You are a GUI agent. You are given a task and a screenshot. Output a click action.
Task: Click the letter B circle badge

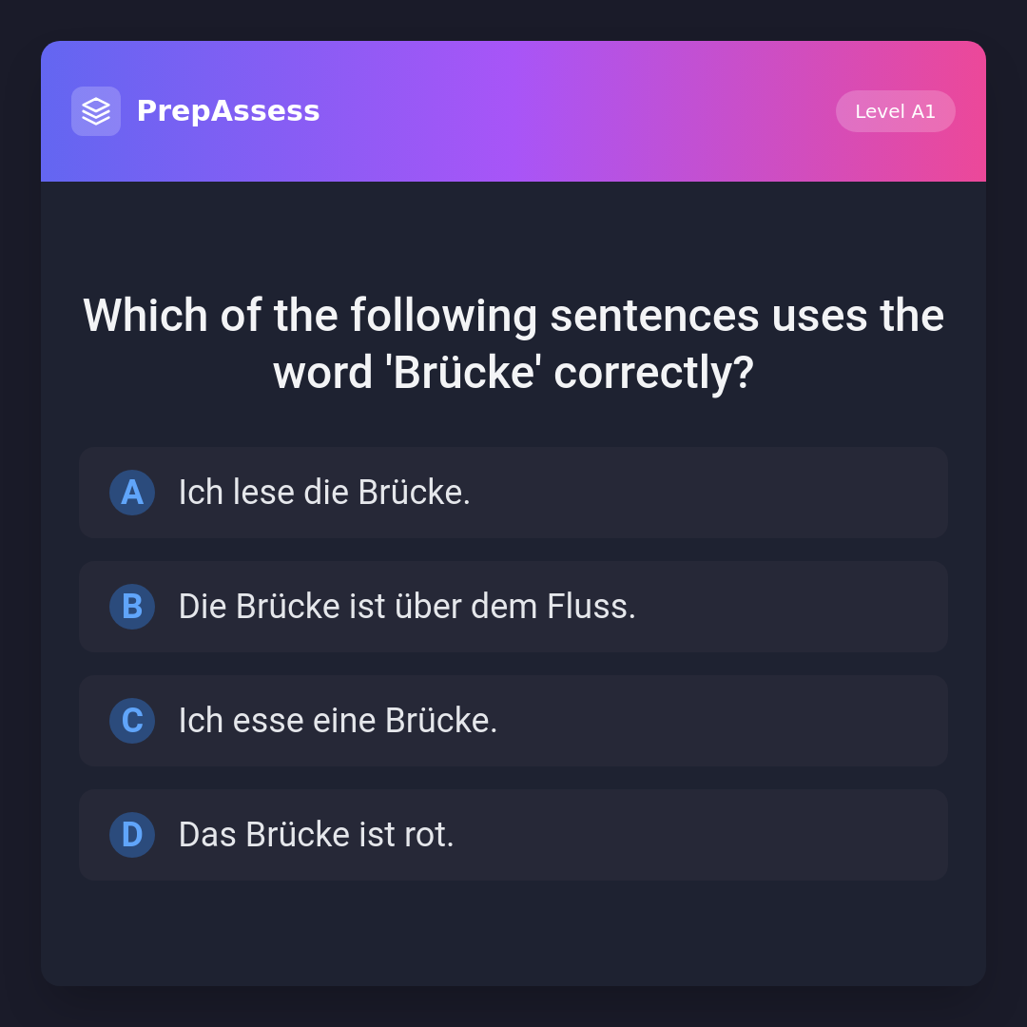click(132, 607)
